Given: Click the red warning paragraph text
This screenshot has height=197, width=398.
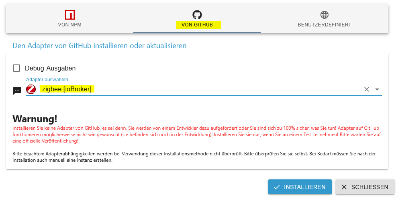Looking at the screenshot, I should (x=197, y=135).
